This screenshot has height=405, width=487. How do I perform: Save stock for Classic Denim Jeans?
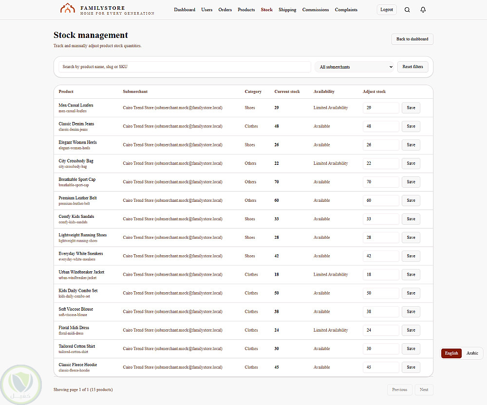(411, 126)
